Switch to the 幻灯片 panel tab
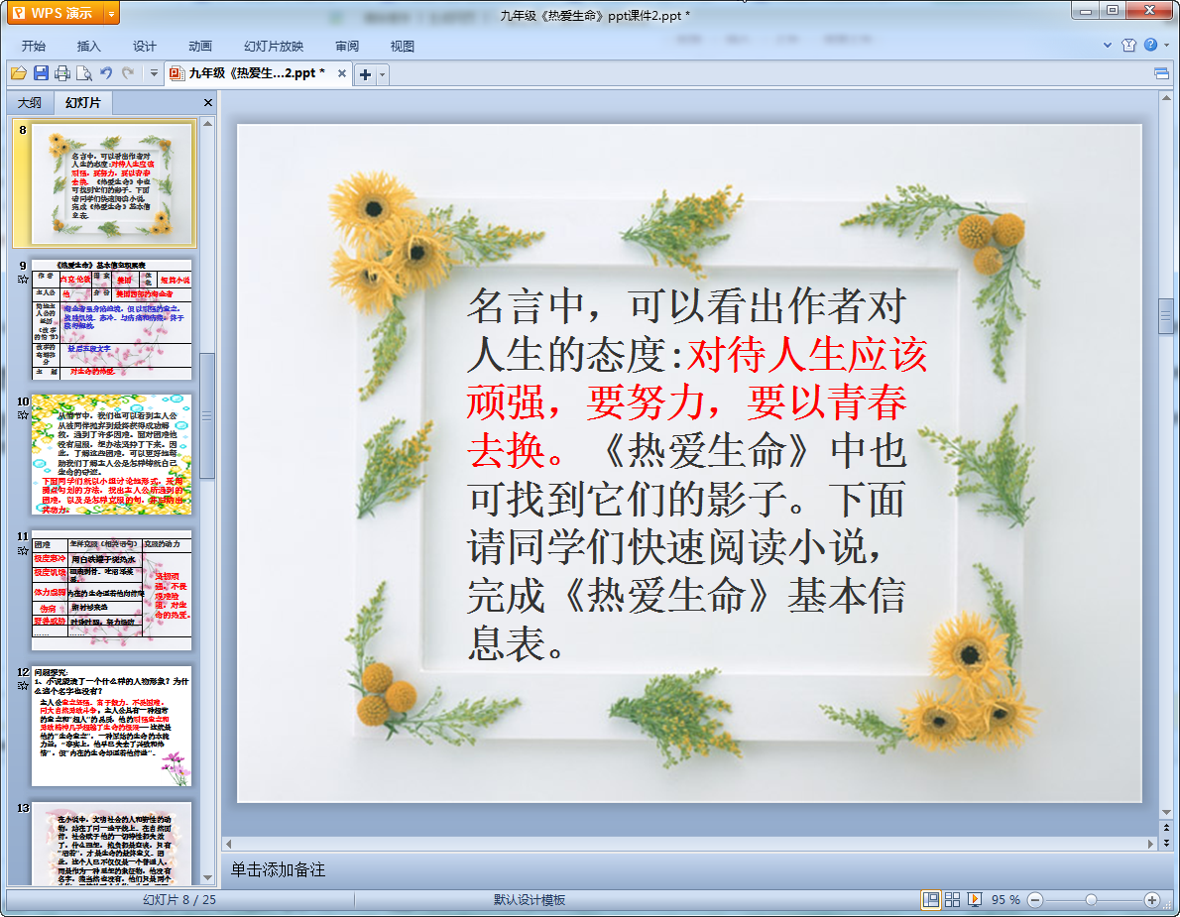The height and width of the screenshot is (917, 1180). coord(82,102)
